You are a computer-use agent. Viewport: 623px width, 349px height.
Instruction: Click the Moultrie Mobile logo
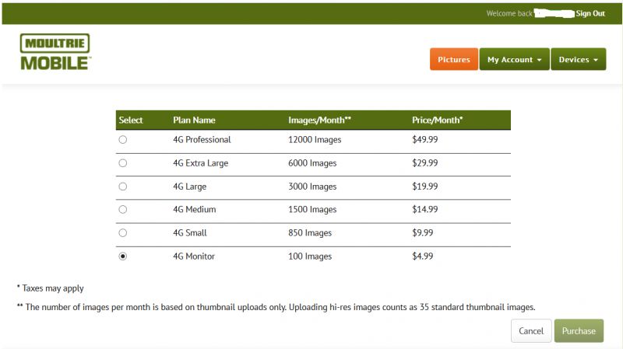[x=55, y=52]
